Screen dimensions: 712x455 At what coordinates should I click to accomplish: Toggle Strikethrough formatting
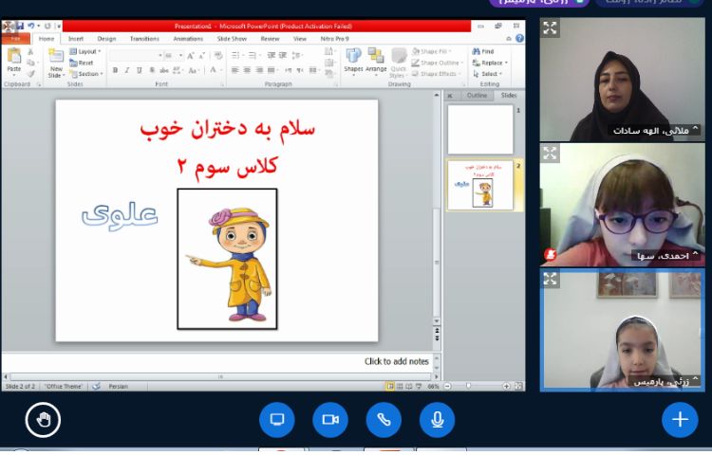tap(164, 70)
